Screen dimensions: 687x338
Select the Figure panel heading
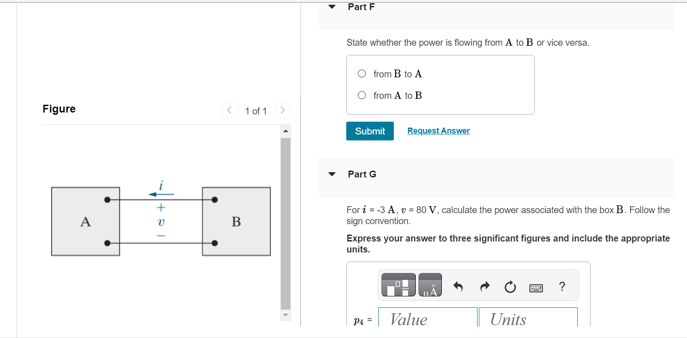(x=59, y=109)
